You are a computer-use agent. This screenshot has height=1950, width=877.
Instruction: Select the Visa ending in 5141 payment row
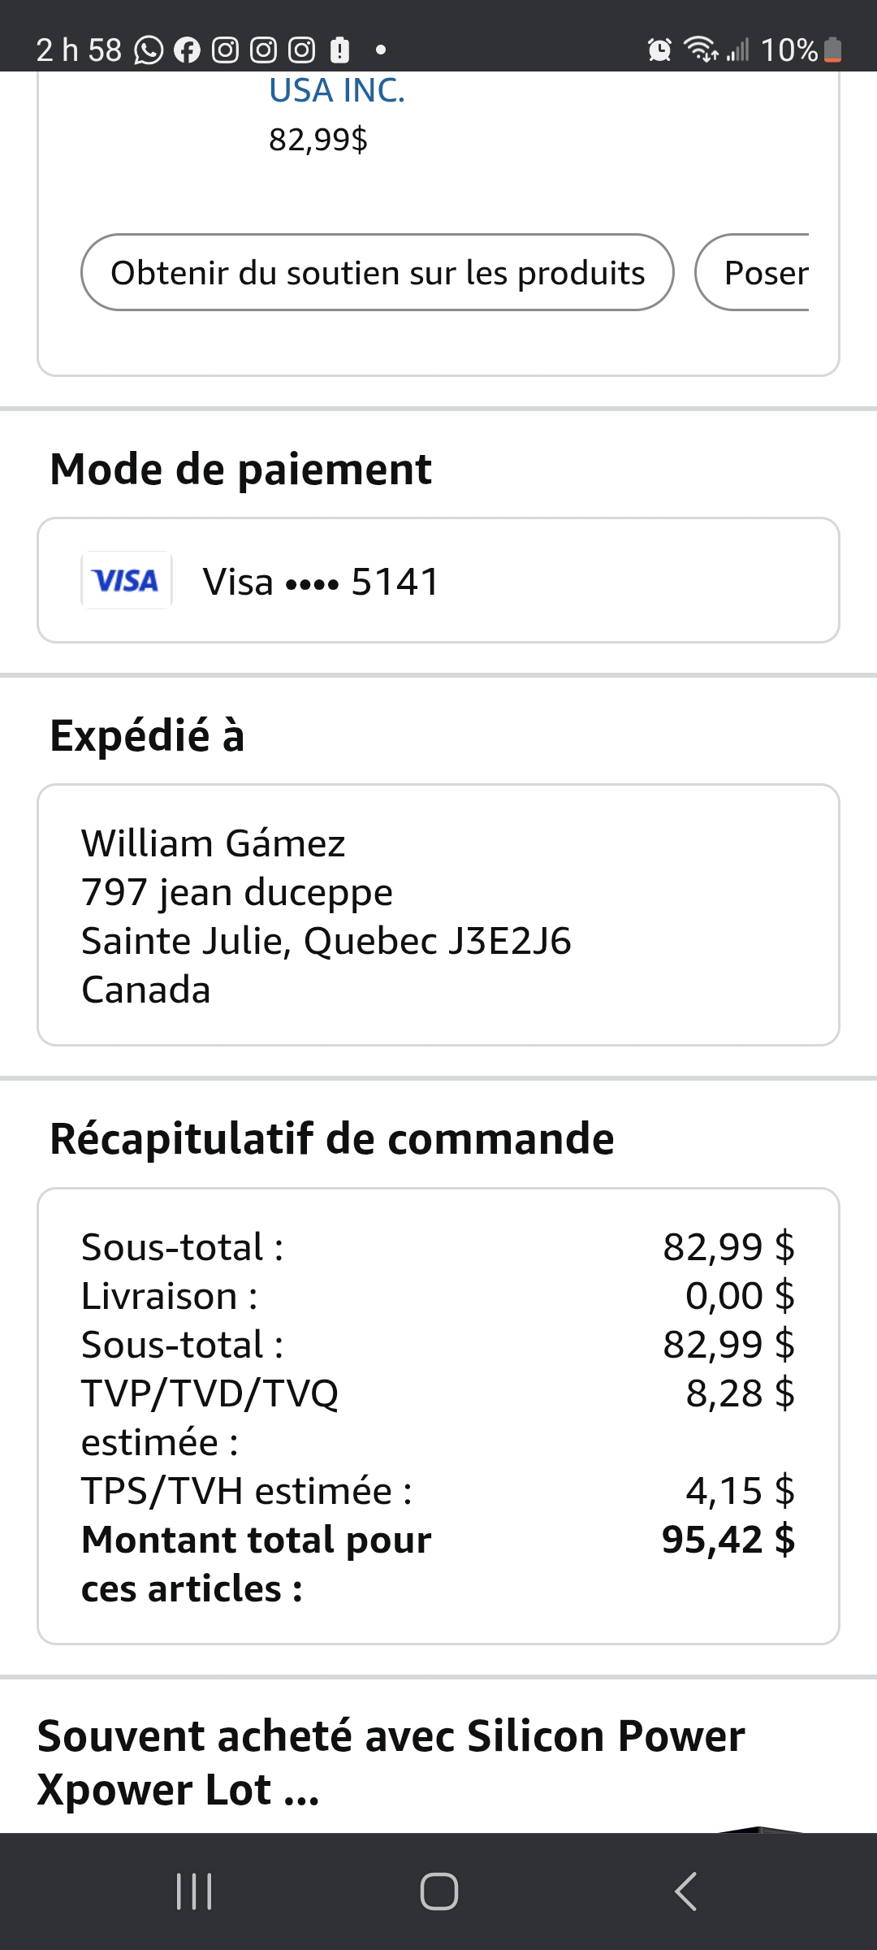tap(438, 580)
